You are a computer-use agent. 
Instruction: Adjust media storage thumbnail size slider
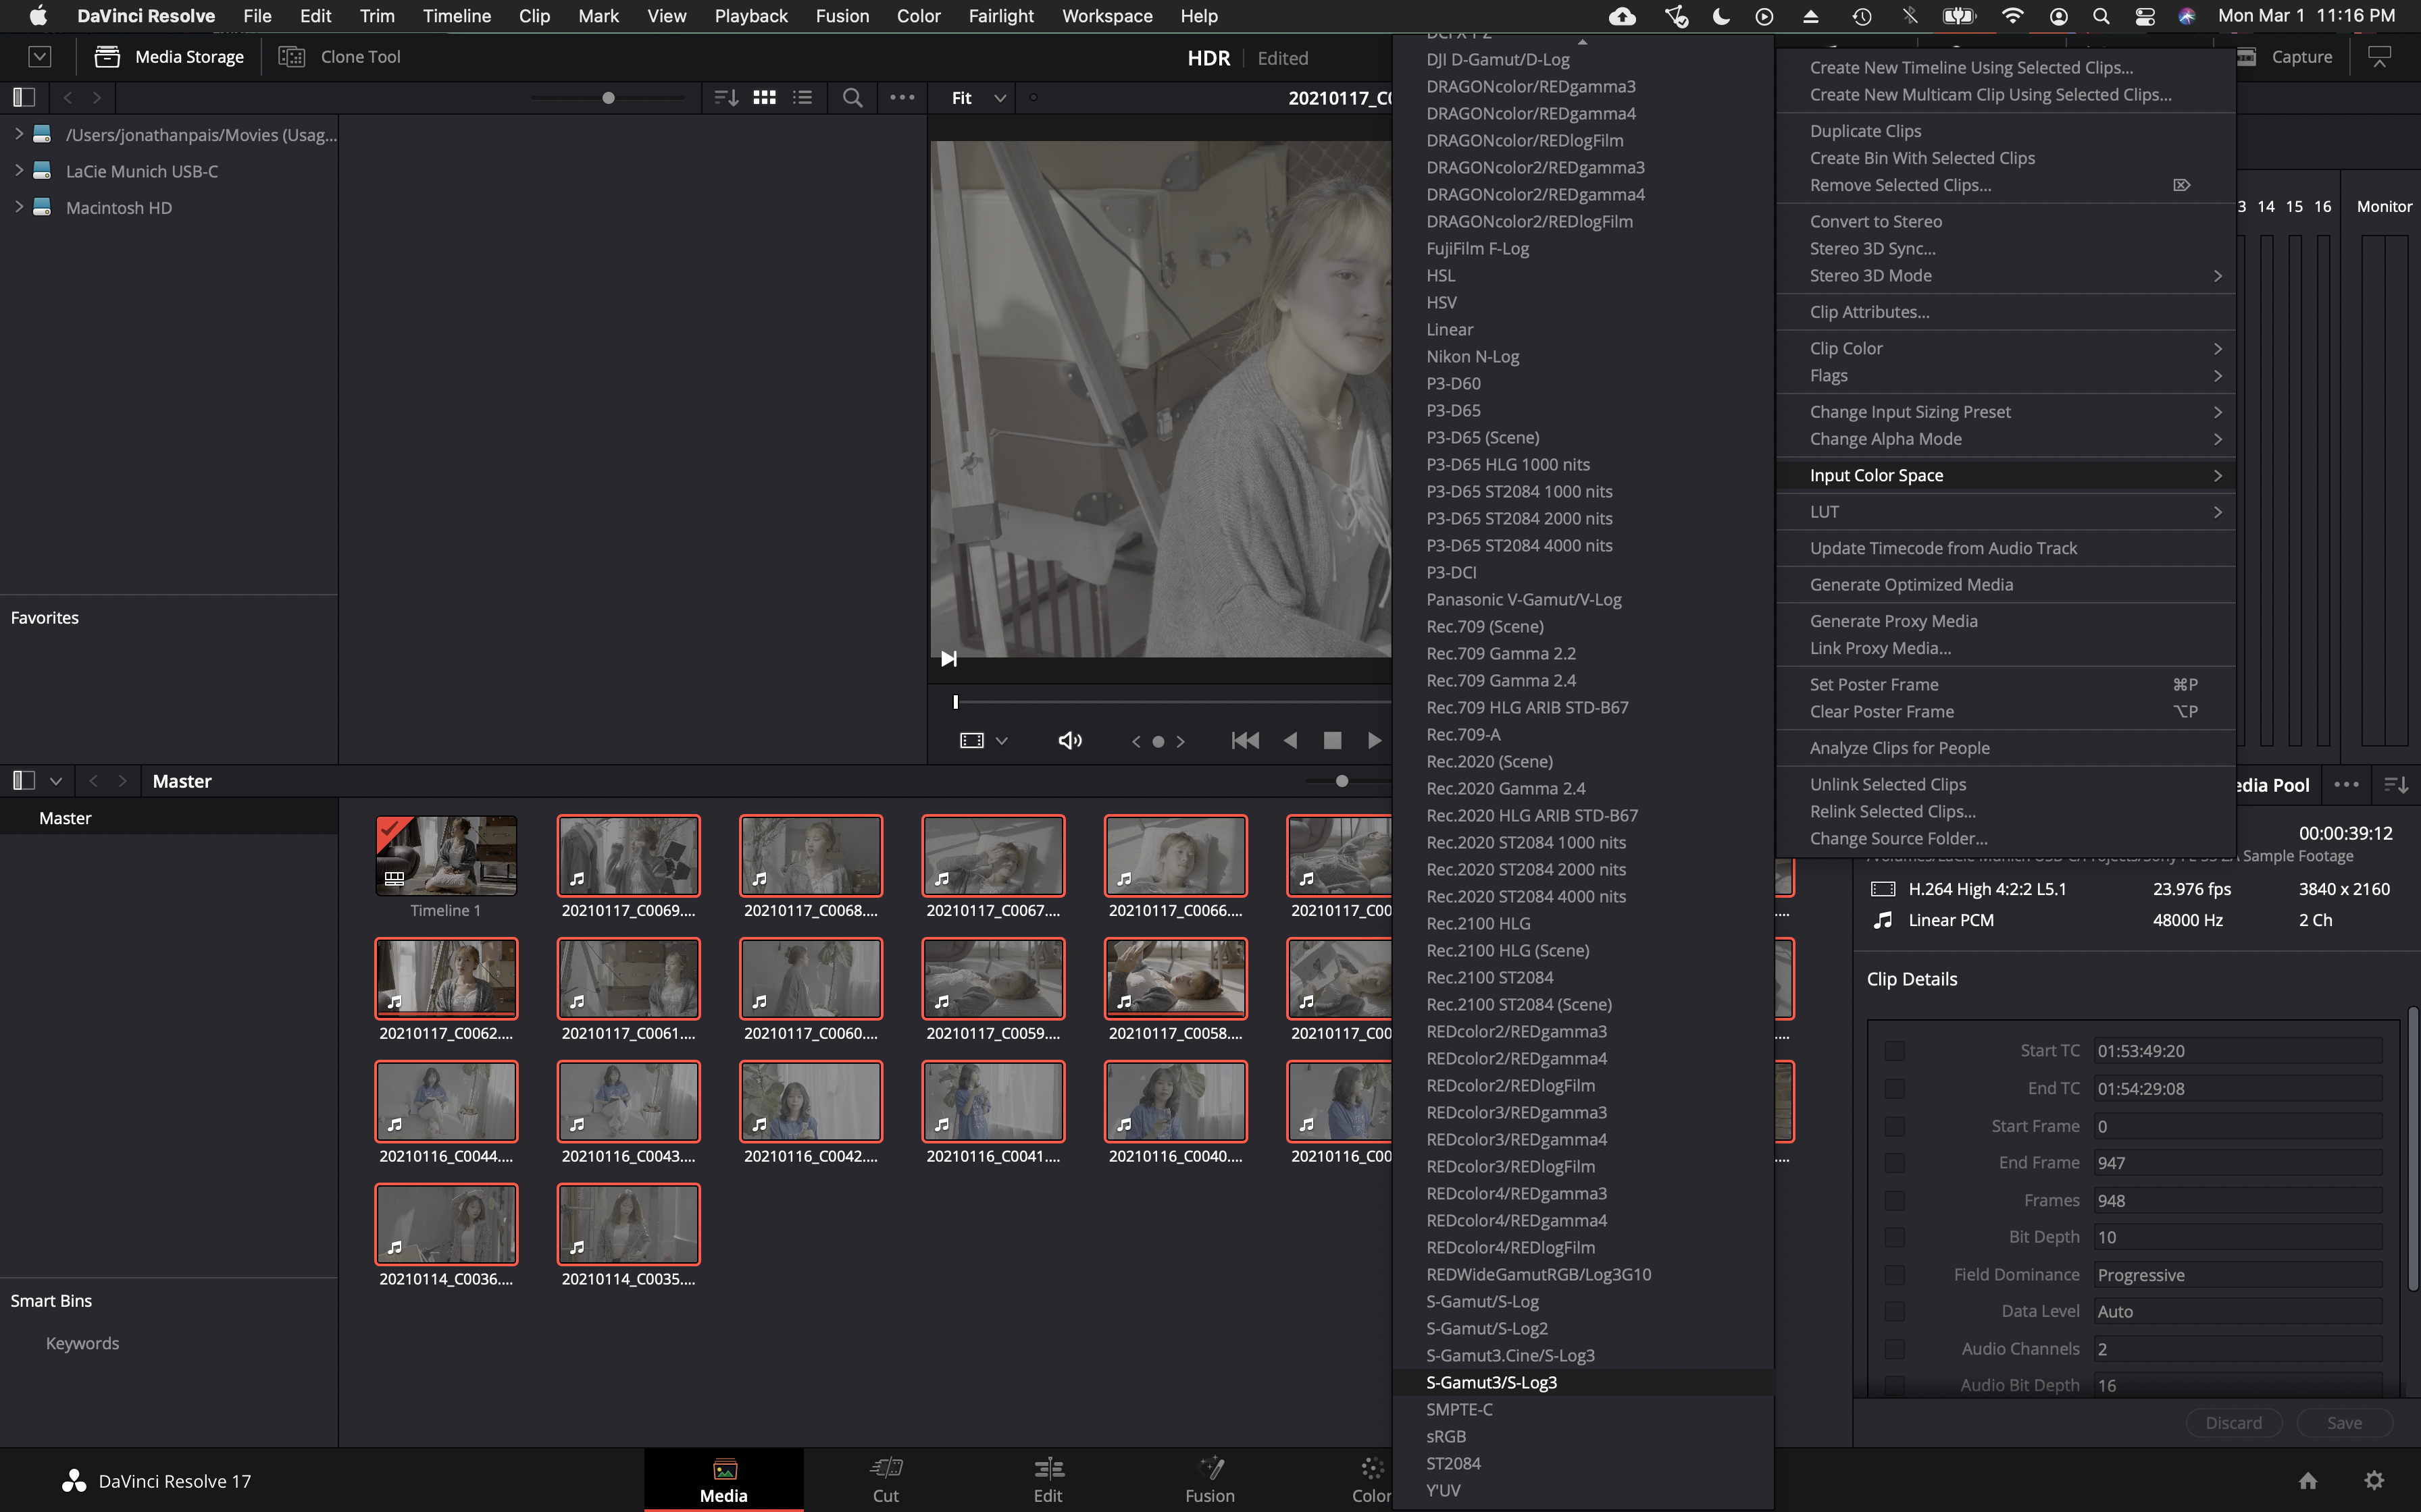[x=608, y=98]
